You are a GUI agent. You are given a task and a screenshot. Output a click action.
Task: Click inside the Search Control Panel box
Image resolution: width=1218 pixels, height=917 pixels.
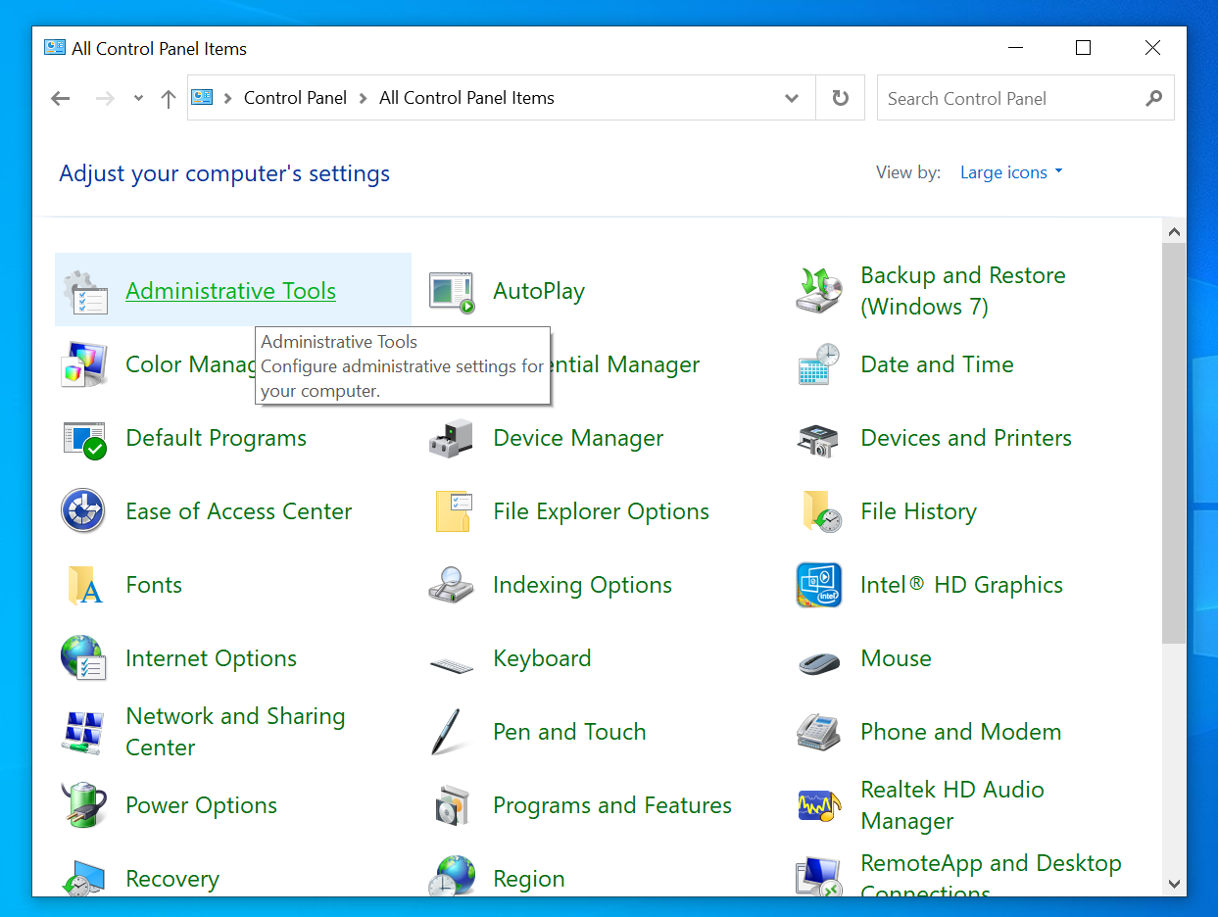[1009, 98]
